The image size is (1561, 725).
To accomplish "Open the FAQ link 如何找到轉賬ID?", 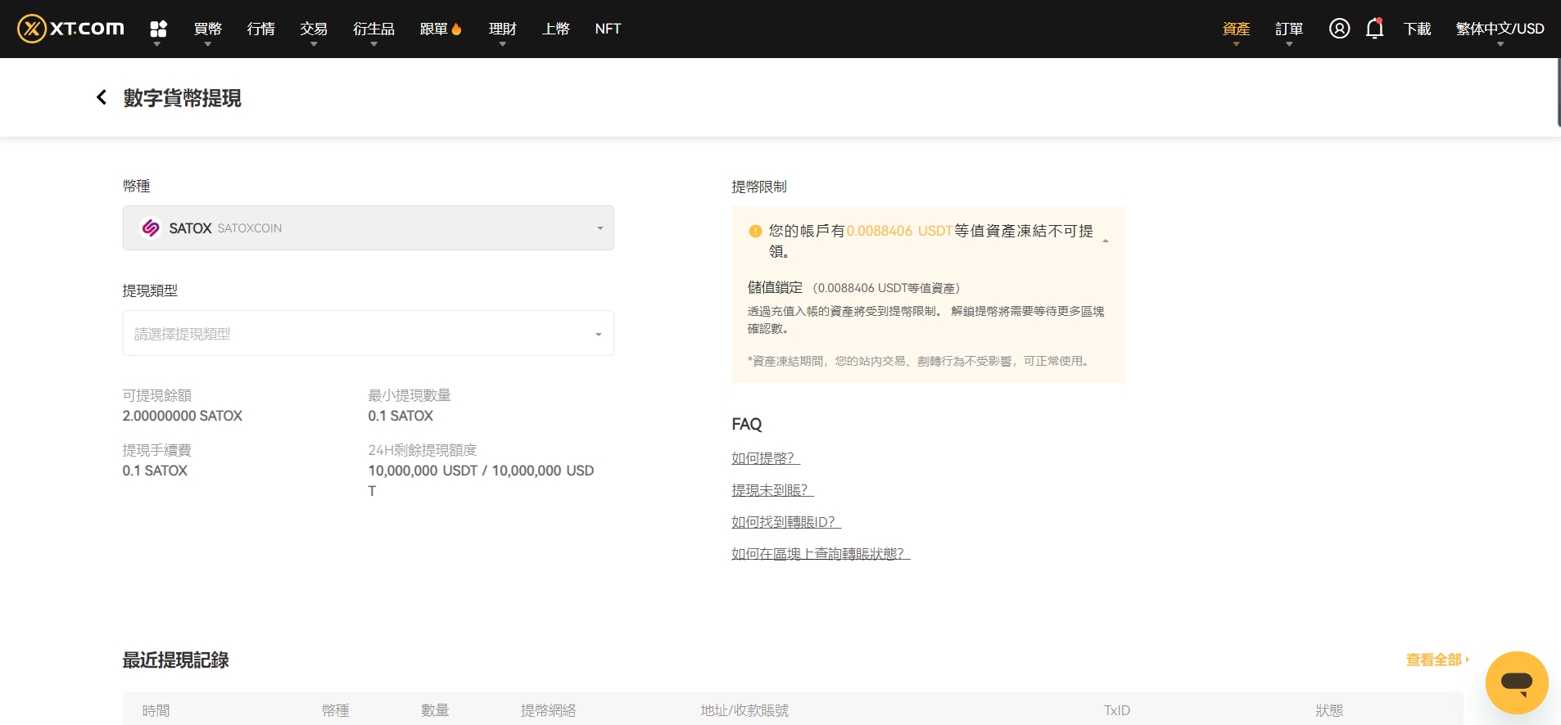I will click(x=786, y=522).
